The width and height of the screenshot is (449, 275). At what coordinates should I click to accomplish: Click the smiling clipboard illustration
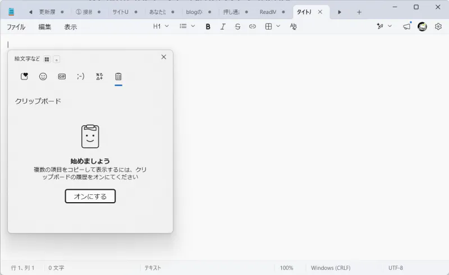[90, 136]
